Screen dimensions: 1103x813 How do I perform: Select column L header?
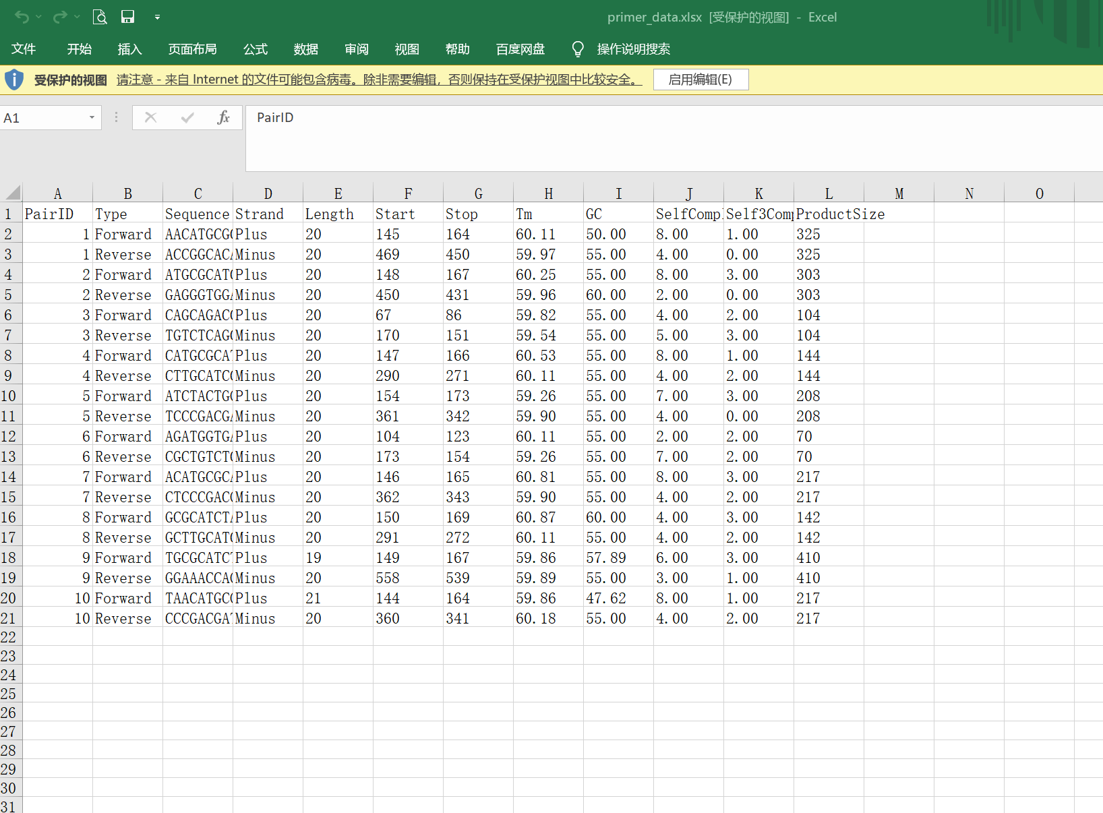click(829, 193)
